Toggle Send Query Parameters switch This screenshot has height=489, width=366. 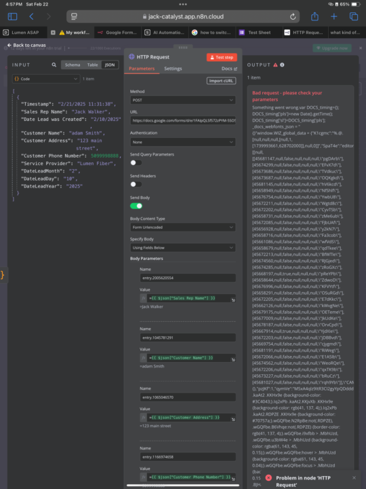point(136,162)
